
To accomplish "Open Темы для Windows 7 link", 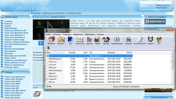I will pyautogui.click(x=15, y=35).
